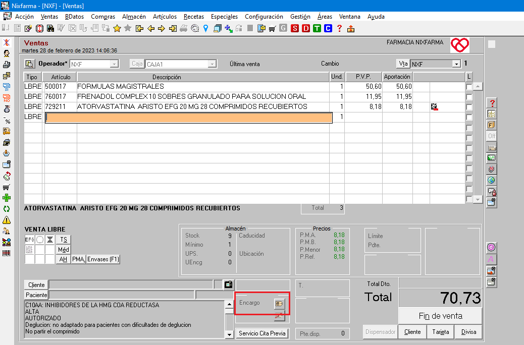This screenshot has height=345, width=524.
Task: Click the red S toolbar icon
Action: tap(294, 29)
